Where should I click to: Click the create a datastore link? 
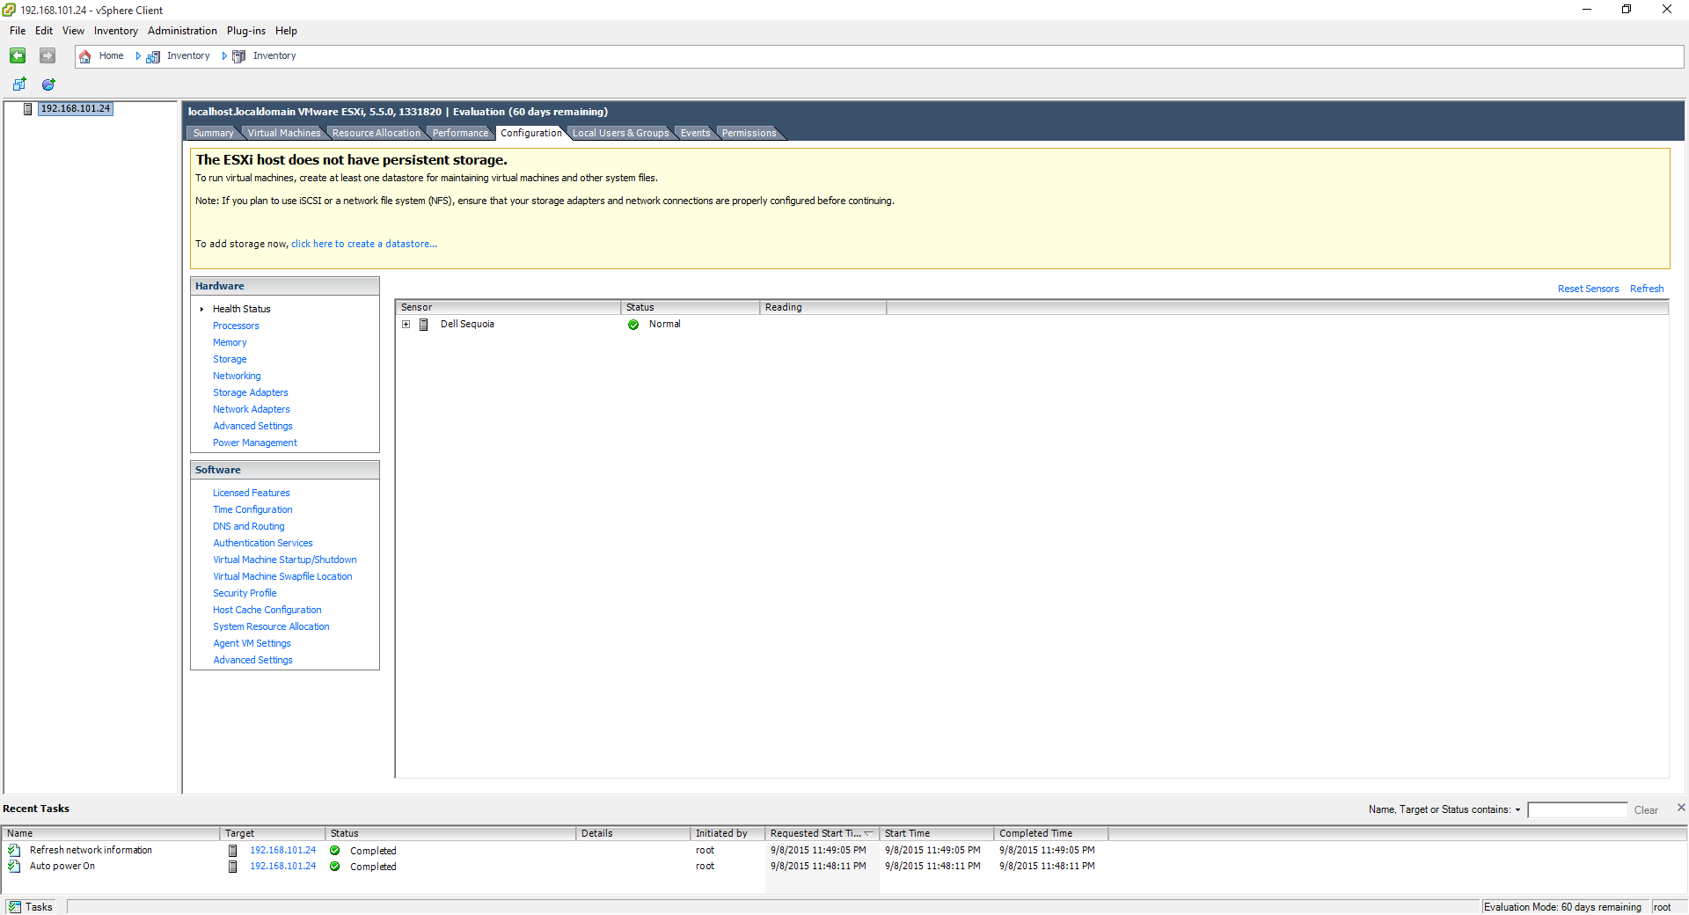click(x=363, y=244)
